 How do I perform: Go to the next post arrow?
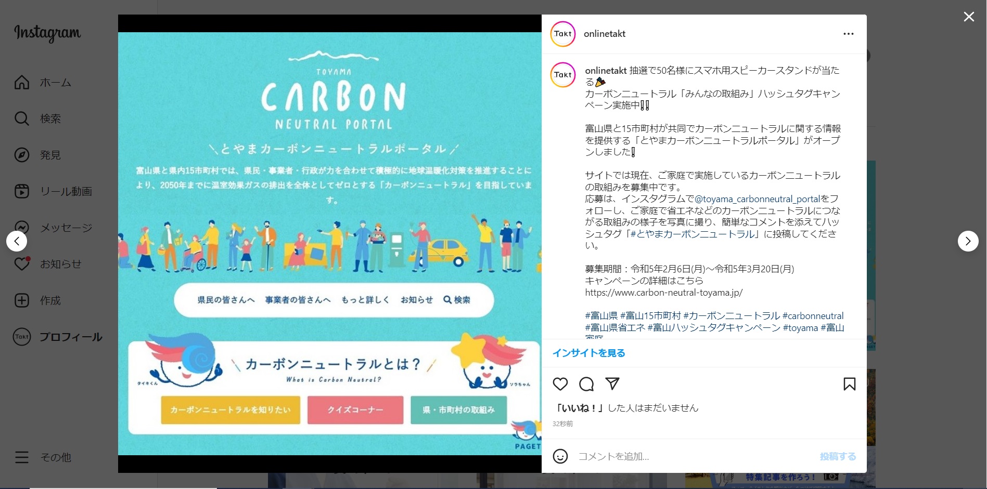968,241
